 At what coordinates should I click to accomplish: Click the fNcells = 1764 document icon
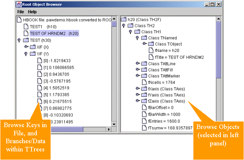[x=144, y=82]
